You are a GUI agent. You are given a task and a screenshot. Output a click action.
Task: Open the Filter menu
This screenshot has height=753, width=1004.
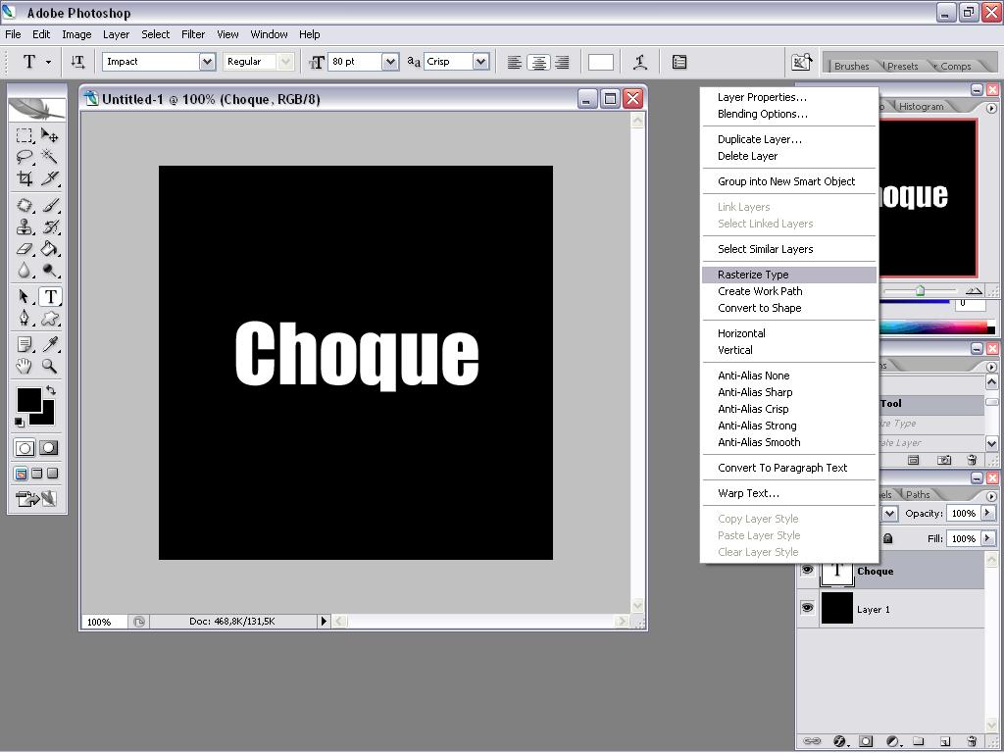(193, 34)
